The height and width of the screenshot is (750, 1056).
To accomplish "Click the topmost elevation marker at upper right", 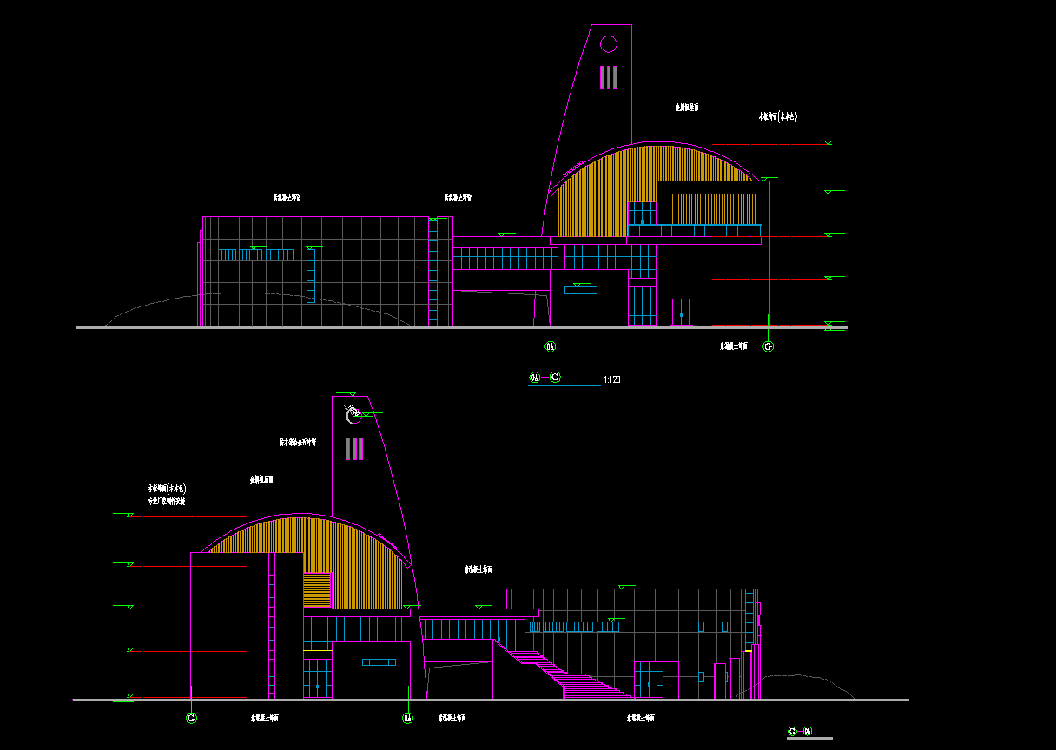I will [x=834, y=141].
